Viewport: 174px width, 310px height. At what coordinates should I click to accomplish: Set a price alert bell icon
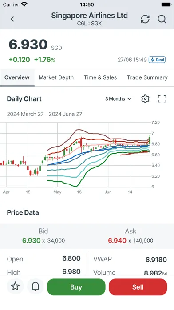tap(36, 286)
